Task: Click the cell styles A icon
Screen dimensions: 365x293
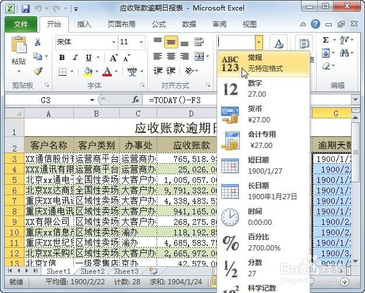Action: pos(279,44)
